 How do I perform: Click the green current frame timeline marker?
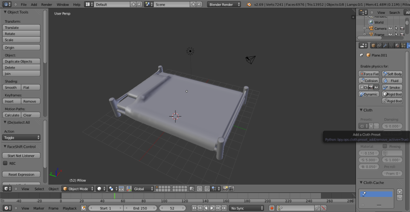point(114,196)
